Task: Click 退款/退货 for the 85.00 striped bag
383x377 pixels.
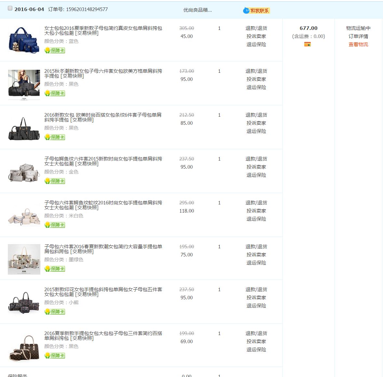Action: point(256,115)
